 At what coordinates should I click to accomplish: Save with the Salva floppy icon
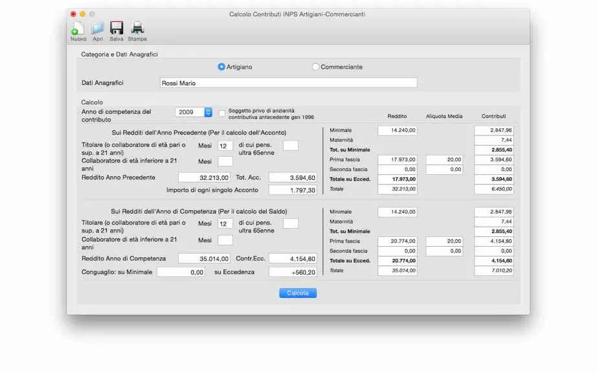tap(117, 31)
